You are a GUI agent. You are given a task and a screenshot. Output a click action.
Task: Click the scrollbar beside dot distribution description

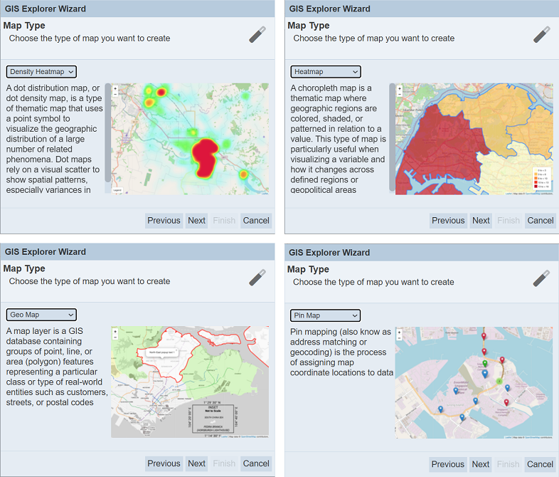107,132
